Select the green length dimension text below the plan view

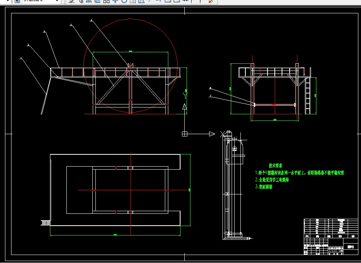(x=115, y=234)
